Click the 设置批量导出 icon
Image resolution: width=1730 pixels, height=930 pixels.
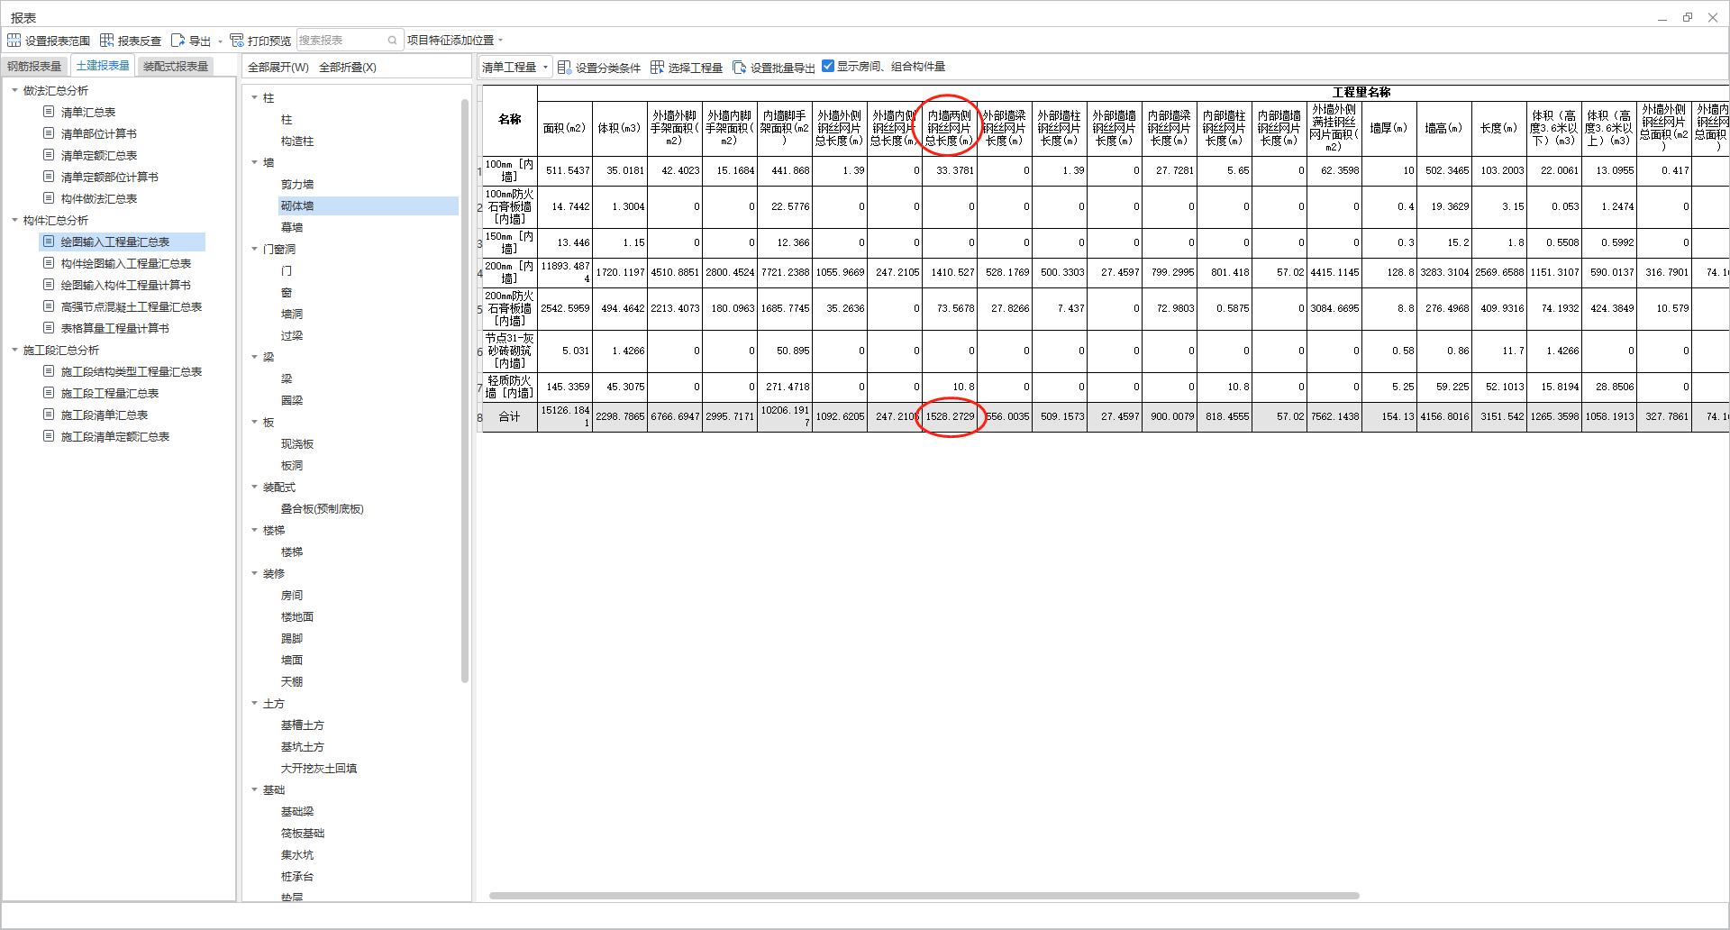tap(739, 68)
